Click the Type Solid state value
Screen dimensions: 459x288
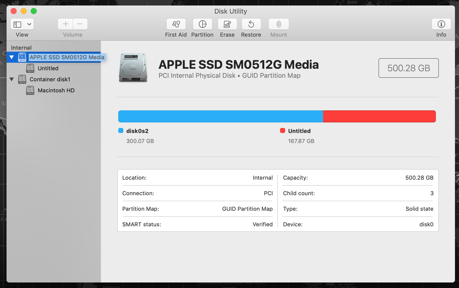(419, 209)
